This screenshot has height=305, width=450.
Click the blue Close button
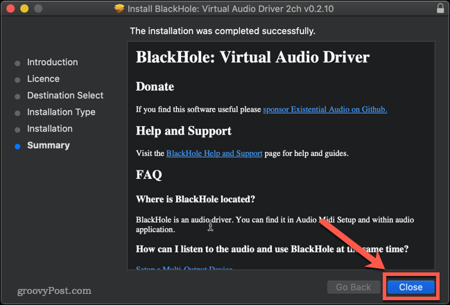tap(410, 286)
